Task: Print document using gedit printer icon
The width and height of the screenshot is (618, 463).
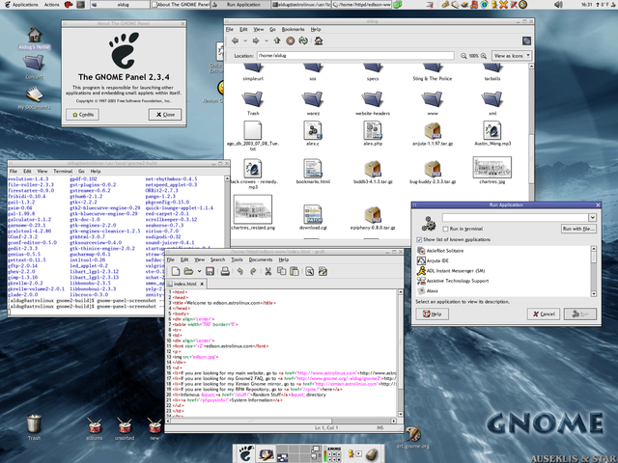Action: (225, 271)
